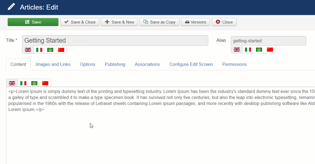Select the Arabic flag under the Title field
The width and height of the screenshot is (315, 164).
point(50,50)
